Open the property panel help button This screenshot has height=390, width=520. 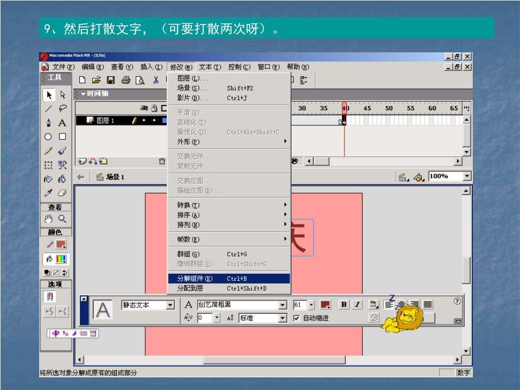click(x=457, y=301)
